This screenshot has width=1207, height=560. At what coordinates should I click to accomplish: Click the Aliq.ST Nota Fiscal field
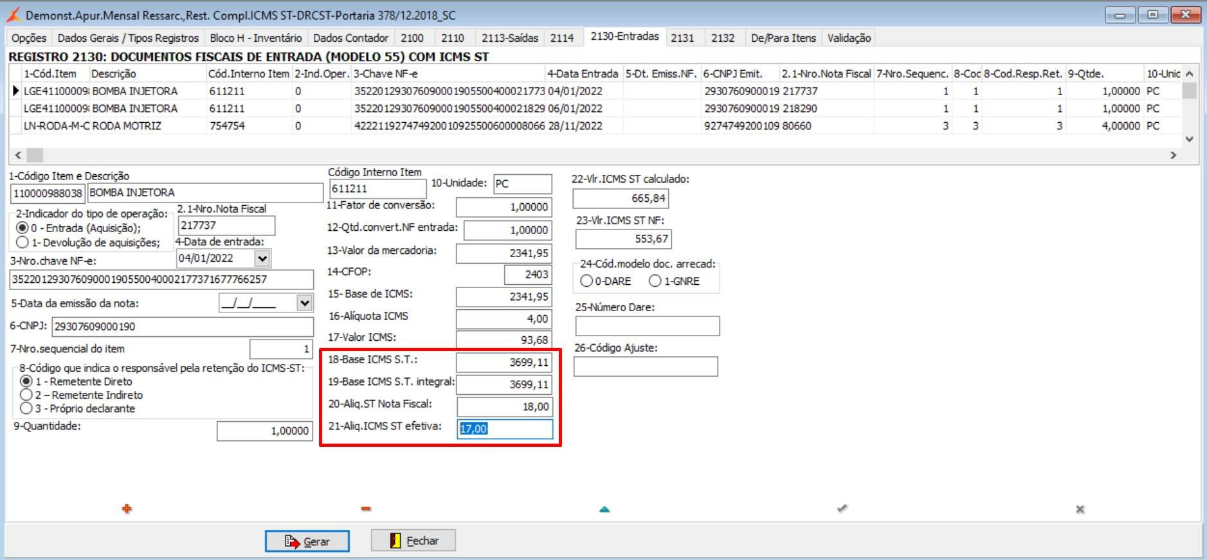tap(505, 406)
